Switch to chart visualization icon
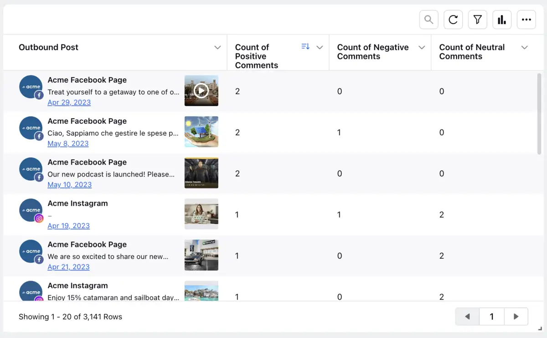This screenshot has width=547, height=338. 502,20
